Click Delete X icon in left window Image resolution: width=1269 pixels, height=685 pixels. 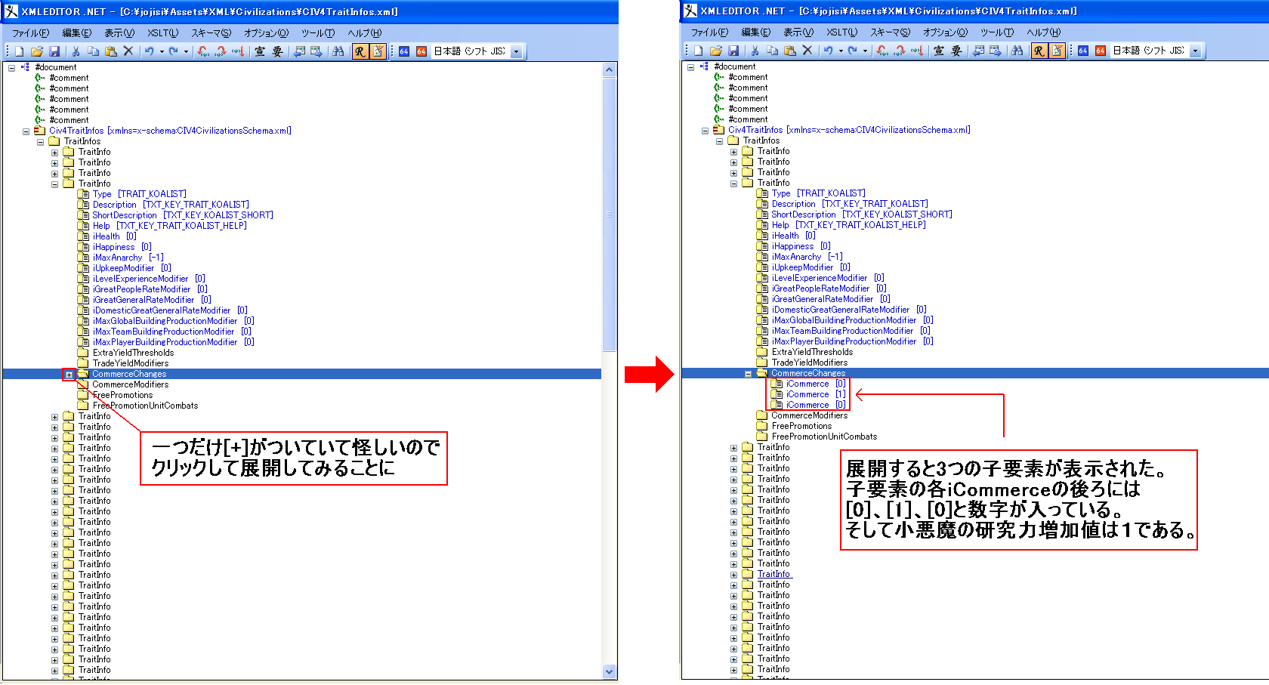click(x=128, y=51)
